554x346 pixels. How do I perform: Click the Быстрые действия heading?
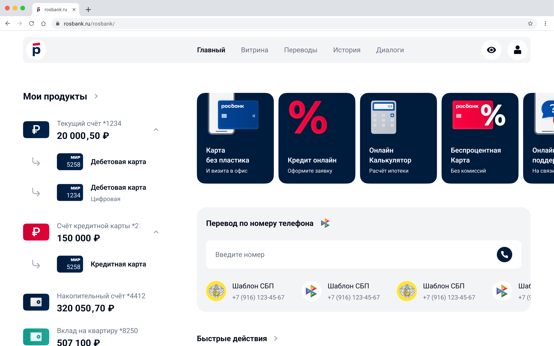pos(232,338)
